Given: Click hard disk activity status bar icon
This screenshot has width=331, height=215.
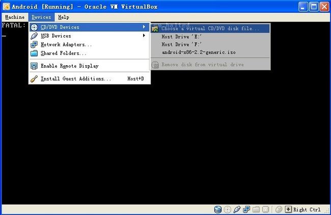Looking at the screenshot, I should coord(218,209).
